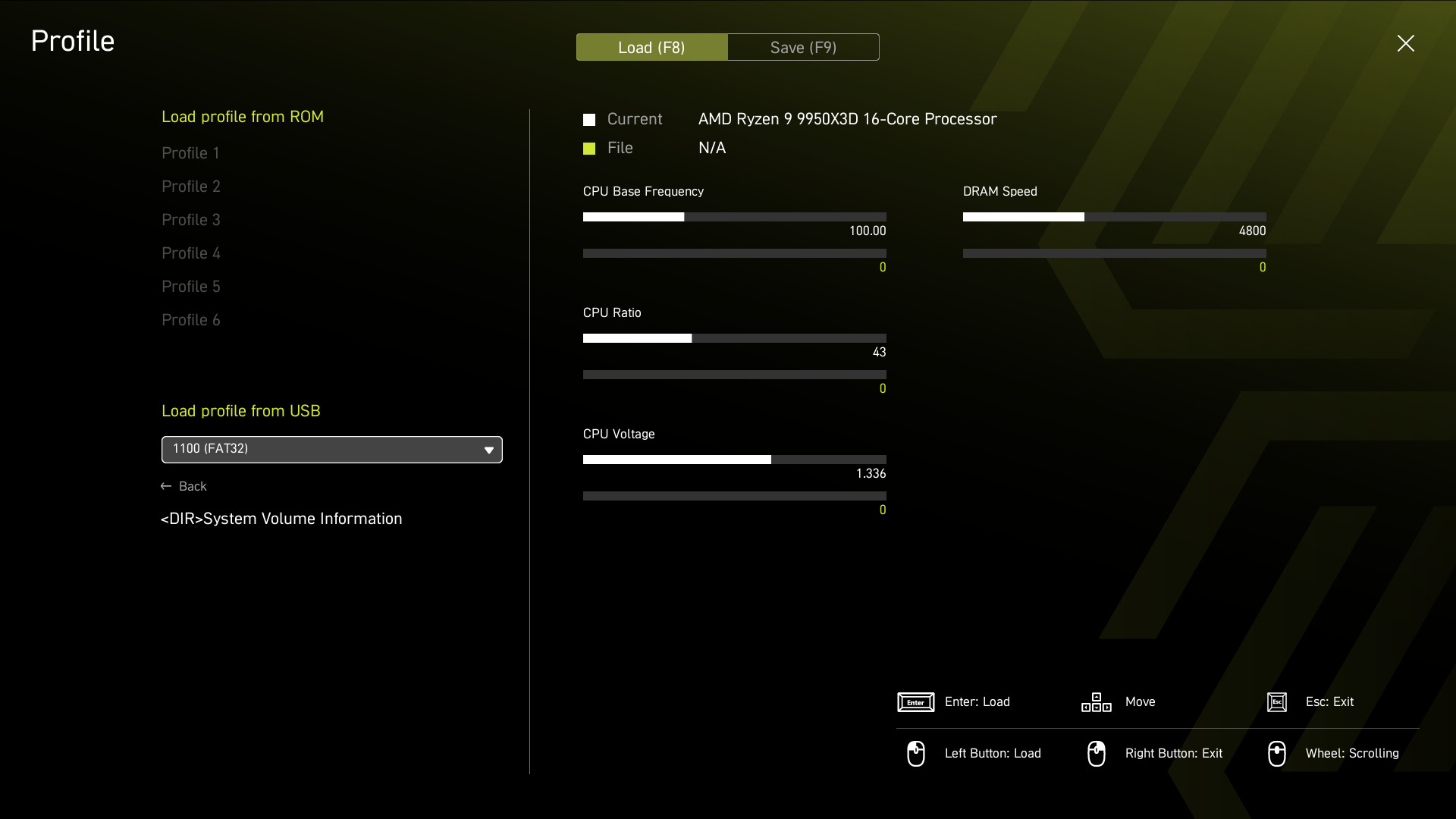This screenshot has height=819, width=1456.
Task: Click the CPU Ratio file bar
Action: click(735, 375)
